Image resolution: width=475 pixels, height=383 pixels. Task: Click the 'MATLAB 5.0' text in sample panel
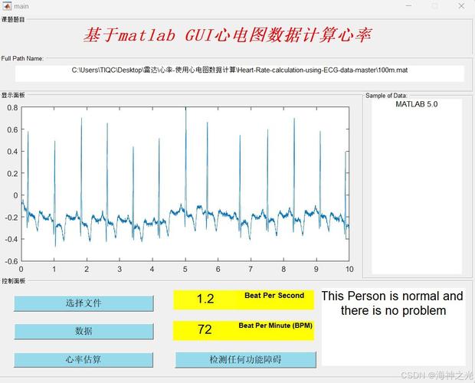(x=417, y=104)
